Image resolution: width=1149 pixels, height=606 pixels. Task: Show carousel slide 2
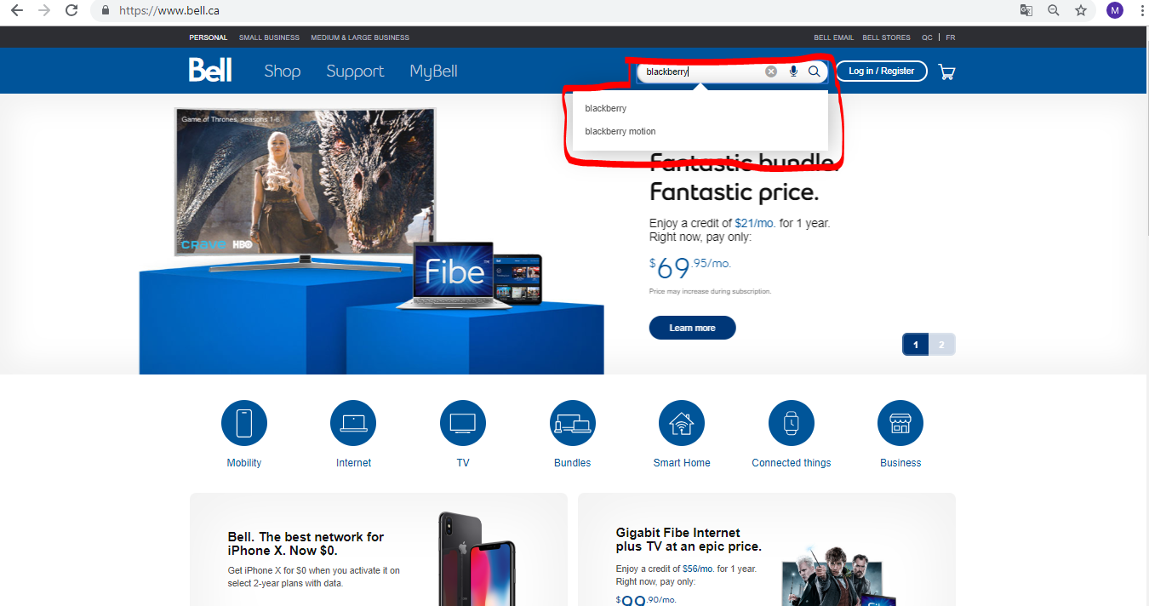click(942, 345)
